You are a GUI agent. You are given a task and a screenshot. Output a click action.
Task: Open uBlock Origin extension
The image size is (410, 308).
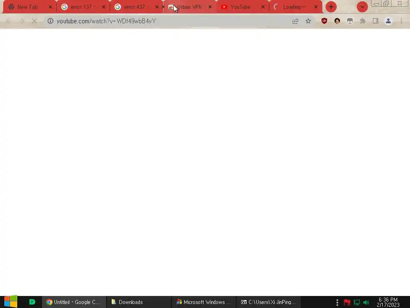tap(324, 21)
